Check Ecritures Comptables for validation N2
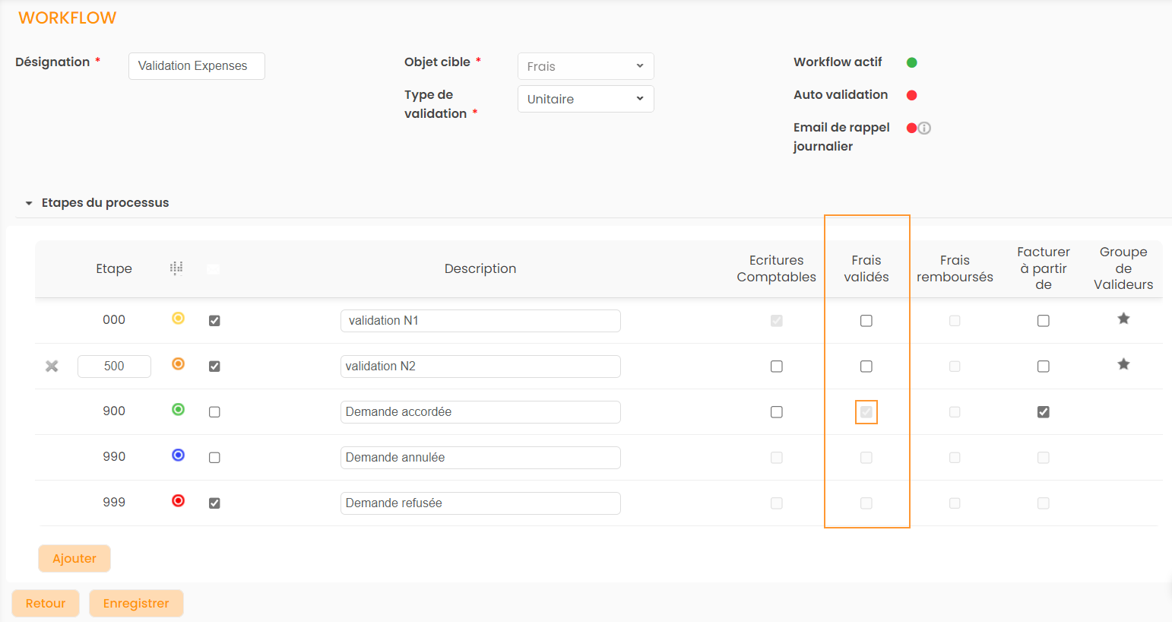This screenshot has width=1172, height=622. [x=776, y=367]
